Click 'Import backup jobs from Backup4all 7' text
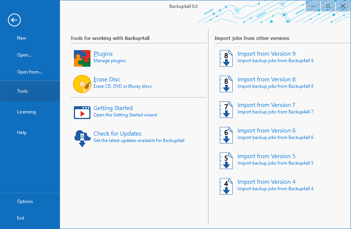Image resolution: width=351 pixels, height=229 pixels. [x=275, y=112]
